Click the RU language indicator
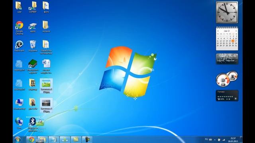The width and height of the screenshot is (255, 143). coord(206,139)
